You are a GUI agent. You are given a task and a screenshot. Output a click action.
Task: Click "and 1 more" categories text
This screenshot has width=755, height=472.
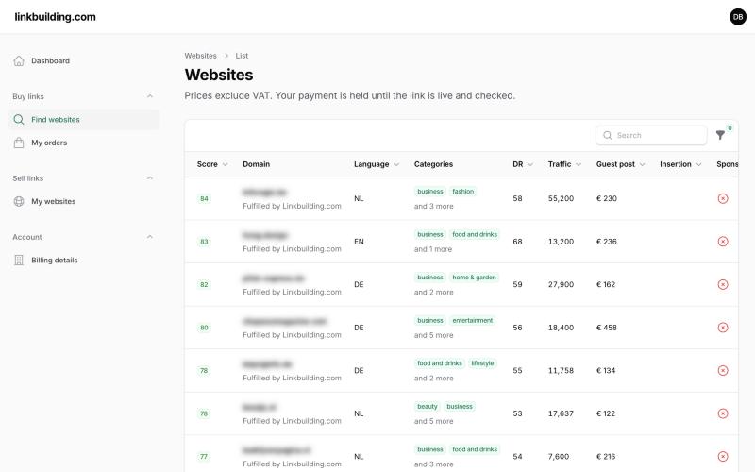pyautogui.click(x=433, y=249)
